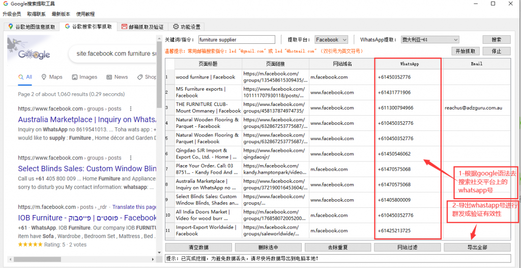
Task: Open options dots beside Australia Marketplace URL
Action: coord(131,109)
